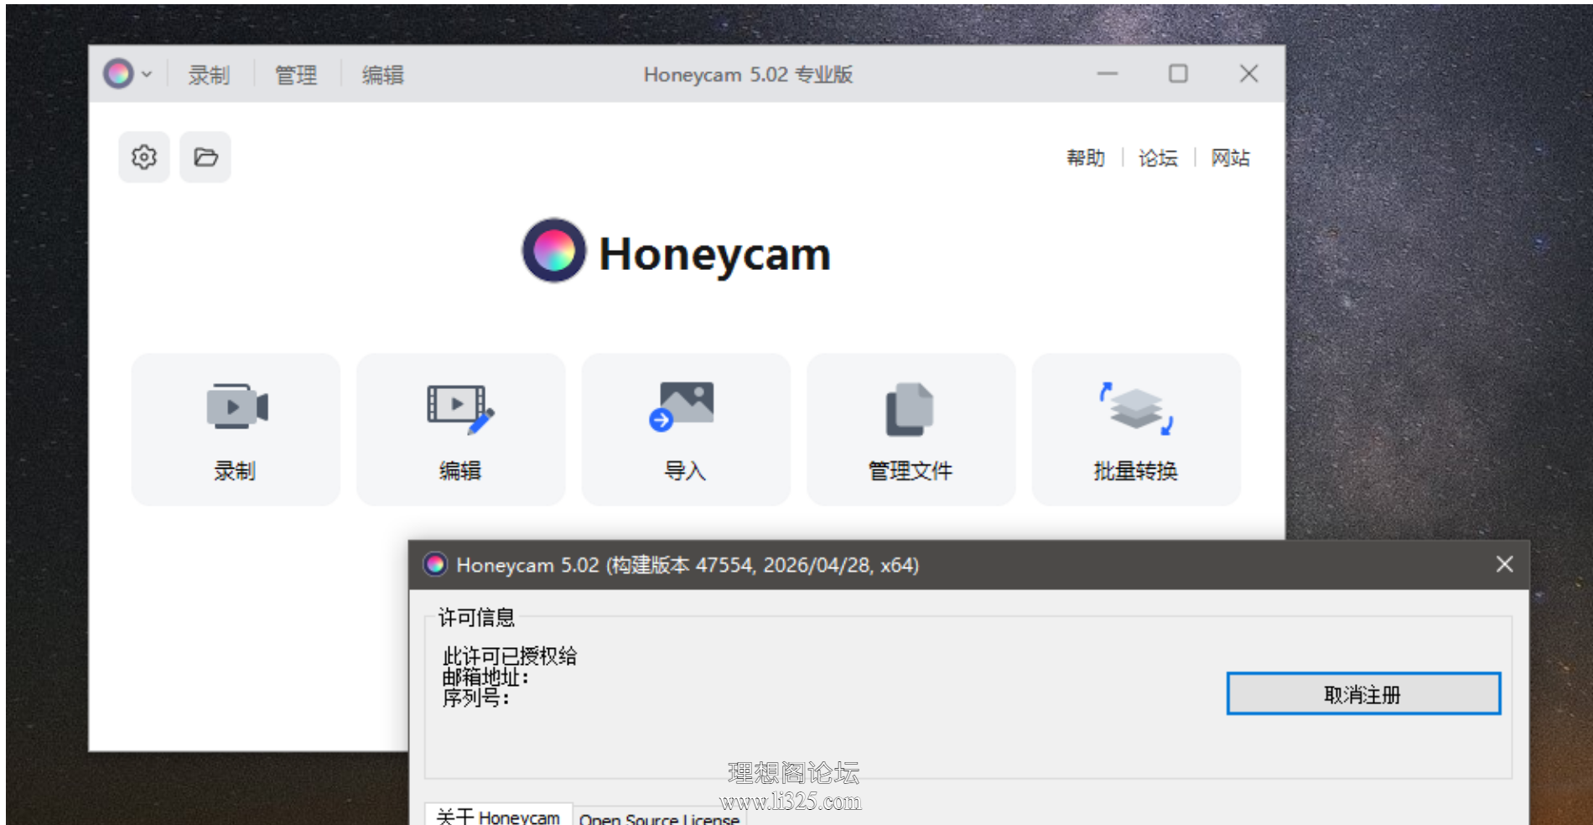This screenshot has width=1593, height=825.
Task: Select the 关于 Honeycam tab
Action: (x=498, y=816)
